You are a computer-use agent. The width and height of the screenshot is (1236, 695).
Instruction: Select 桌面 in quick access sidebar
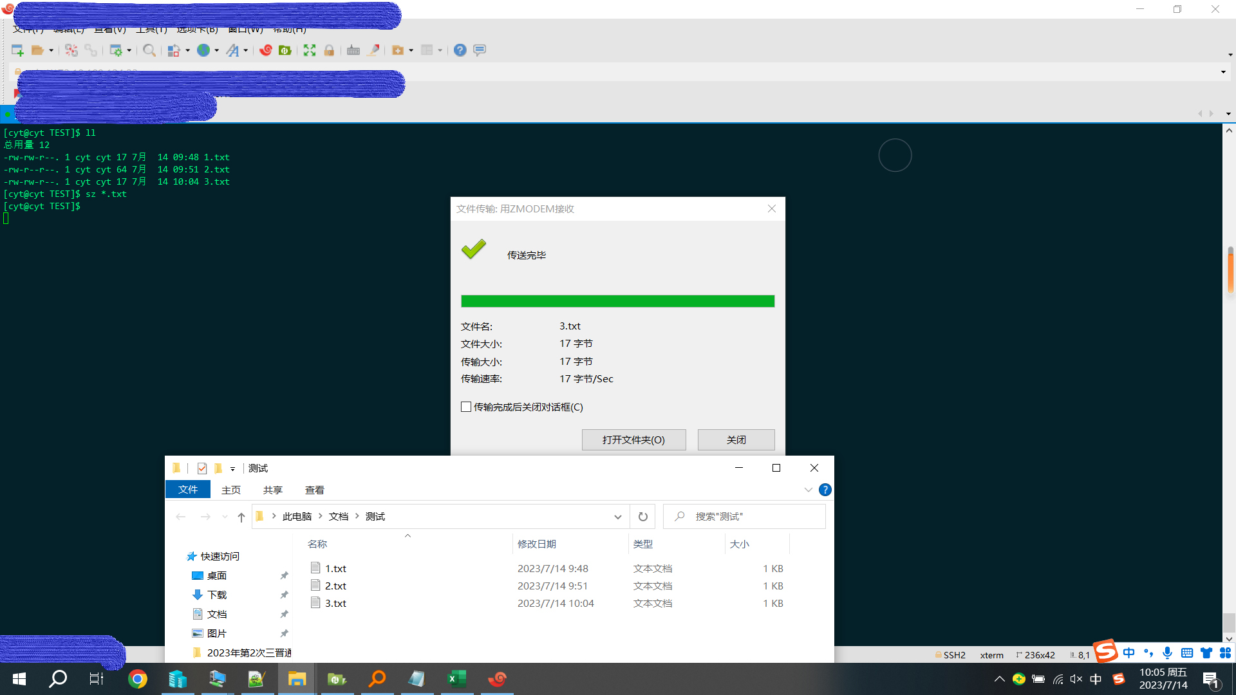(x=217, y=576)
